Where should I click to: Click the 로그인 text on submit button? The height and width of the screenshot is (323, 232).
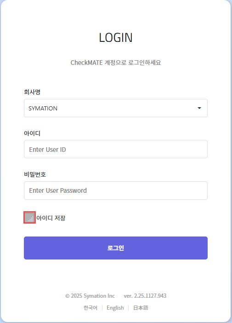pos(116,248)
